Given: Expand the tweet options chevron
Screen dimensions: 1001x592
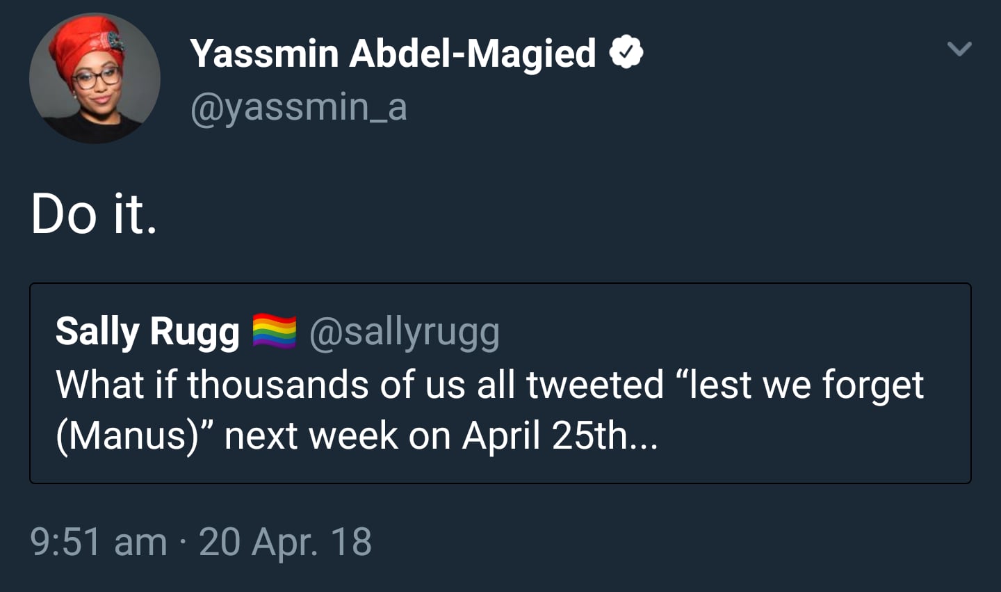Looking at the screenshot, I should pyautogui.click(x=959, y=49).
